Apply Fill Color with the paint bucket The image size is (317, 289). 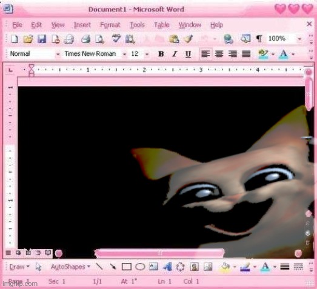click(225, 267)
